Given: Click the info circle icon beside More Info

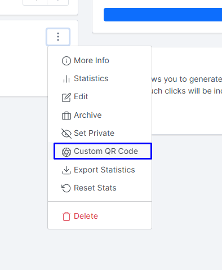Looking at the screenshot, I should pyautogui.click(x=66, y=61).
